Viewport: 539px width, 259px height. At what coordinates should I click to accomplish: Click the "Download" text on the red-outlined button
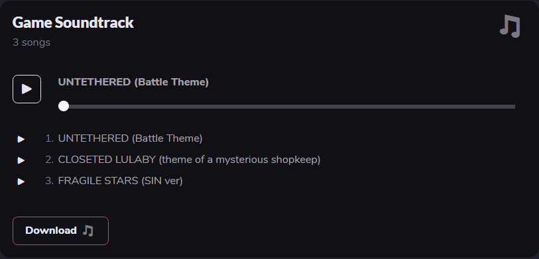51,231
